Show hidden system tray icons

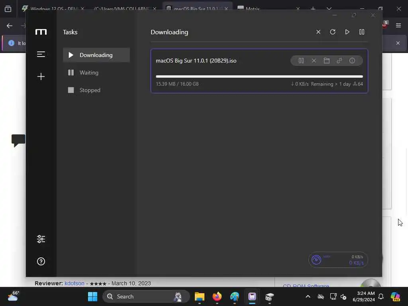click(308, 296)
